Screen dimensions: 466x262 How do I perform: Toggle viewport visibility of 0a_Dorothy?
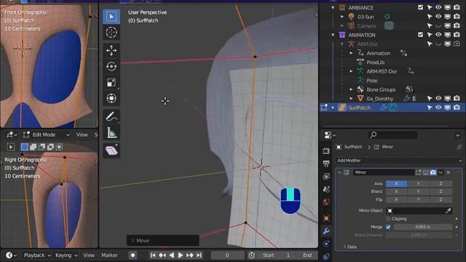(x=438, y=98)
